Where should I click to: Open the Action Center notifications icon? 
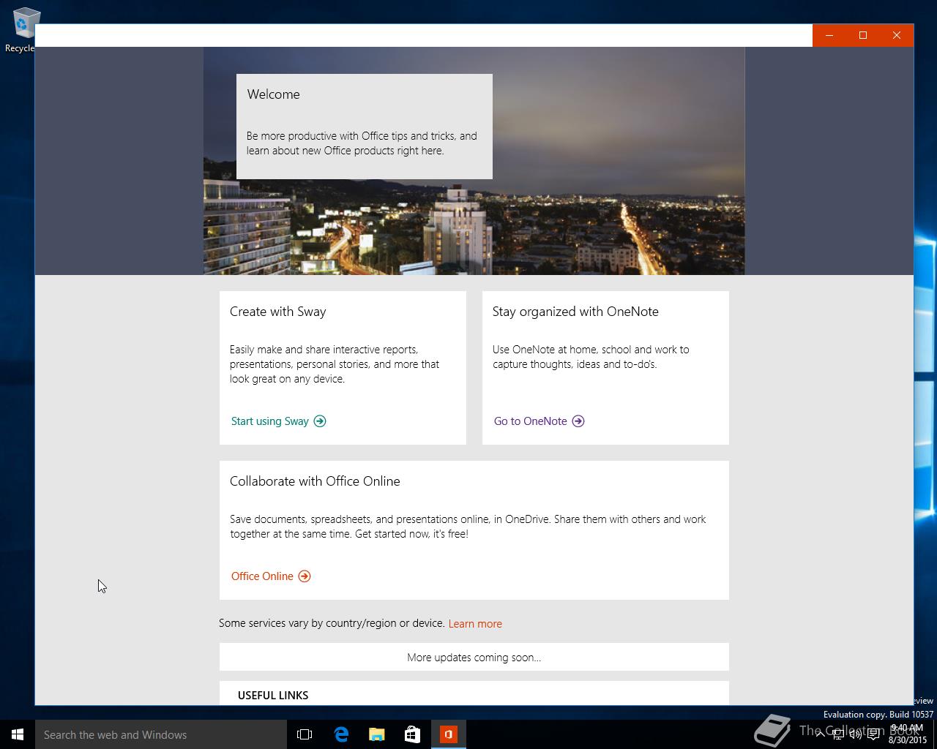874,734
